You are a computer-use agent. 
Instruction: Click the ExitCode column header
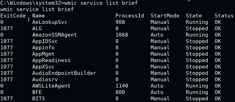tap(13, 16)
